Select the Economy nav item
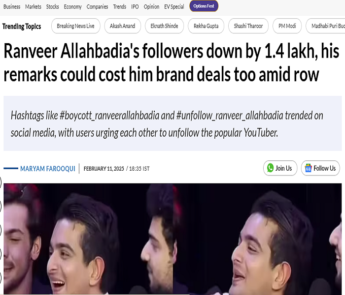The height and width of the screenshot is (295, 345). [x=72, y=7]
